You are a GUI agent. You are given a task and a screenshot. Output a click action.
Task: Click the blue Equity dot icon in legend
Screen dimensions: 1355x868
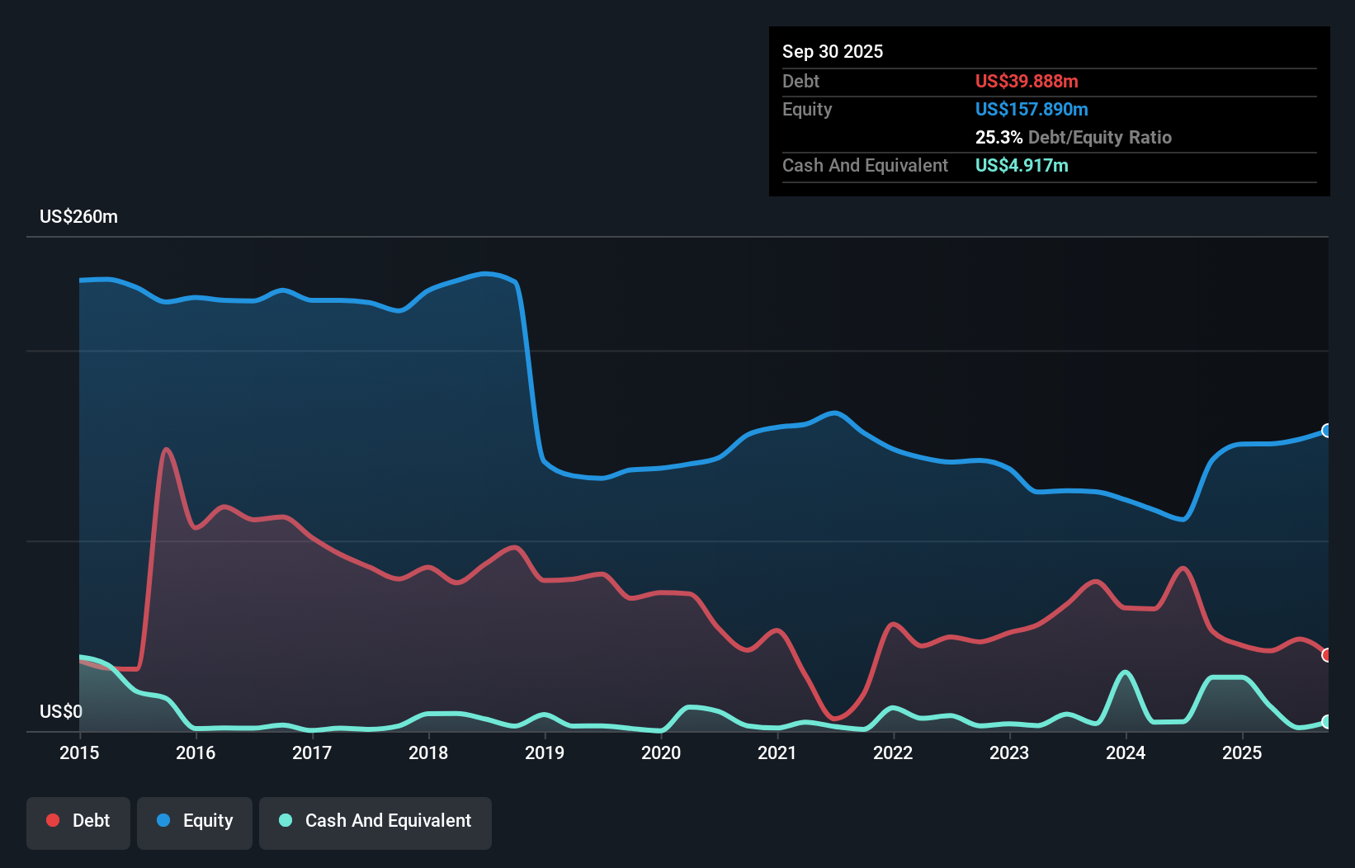click(164, 820)
